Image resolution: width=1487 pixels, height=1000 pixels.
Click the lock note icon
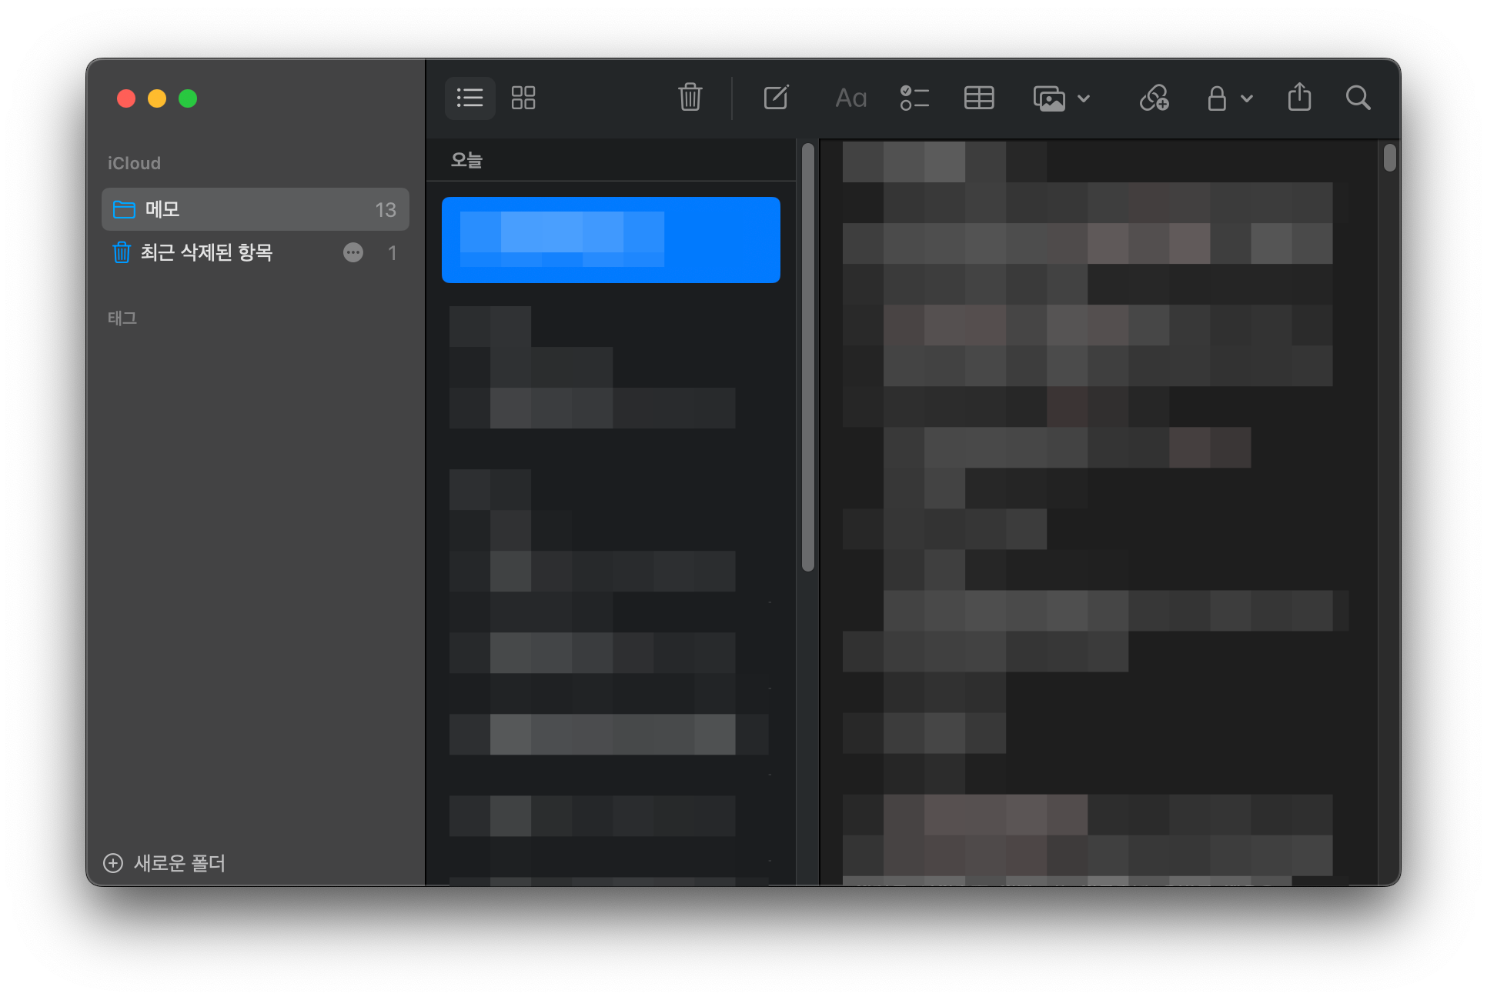(x=1216, y=98)
